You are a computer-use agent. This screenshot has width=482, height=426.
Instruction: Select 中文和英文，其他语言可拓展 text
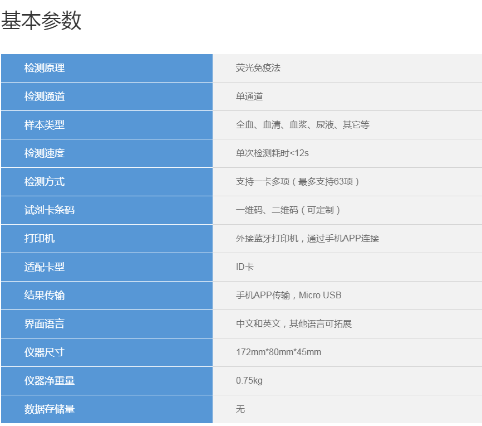tap(294, 324)
